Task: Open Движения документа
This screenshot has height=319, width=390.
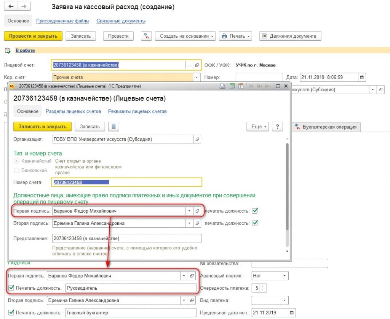Action: pyautogui.click(x=290, y=36)
